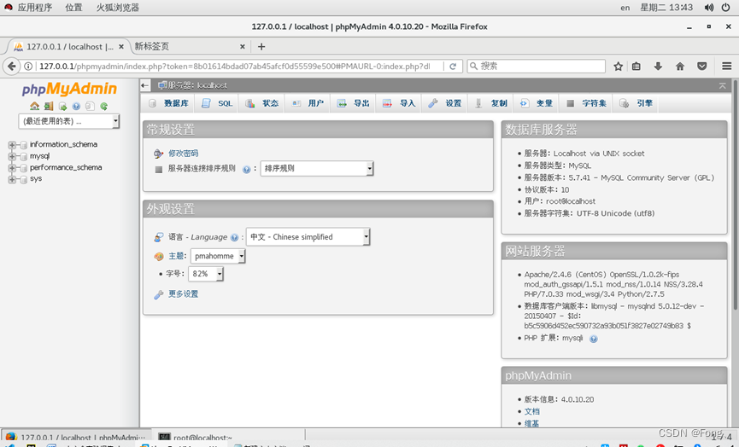Open the 最近使用的表 dropdown
739x447 pixels.
[69, 121]
